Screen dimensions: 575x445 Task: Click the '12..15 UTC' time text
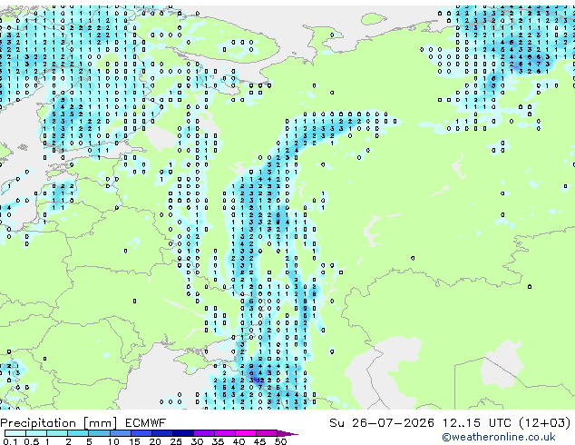[x=477, y=423]
